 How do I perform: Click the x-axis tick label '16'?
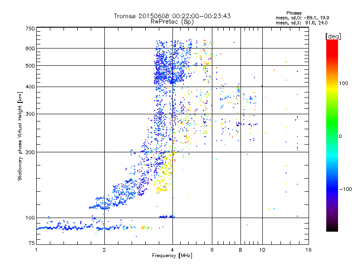click(309, 250)
